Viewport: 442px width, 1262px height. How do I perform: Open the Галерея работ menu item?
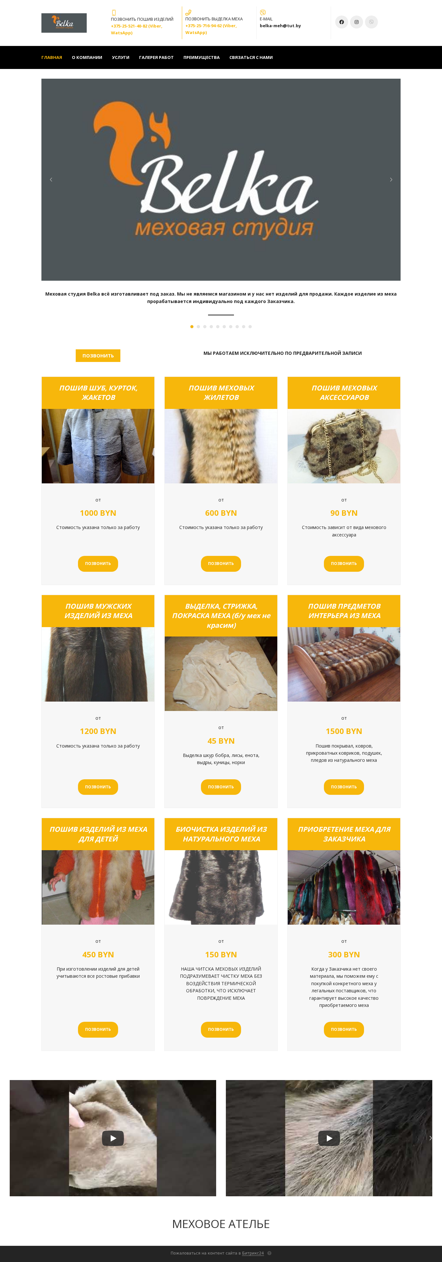click(156, 58)
